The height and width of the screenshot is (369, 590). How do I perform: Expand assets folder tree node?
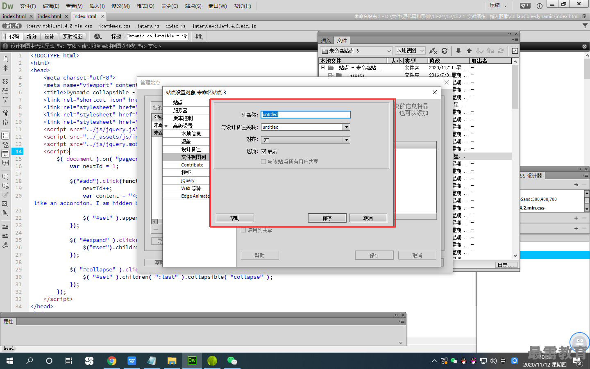[330, 75]
